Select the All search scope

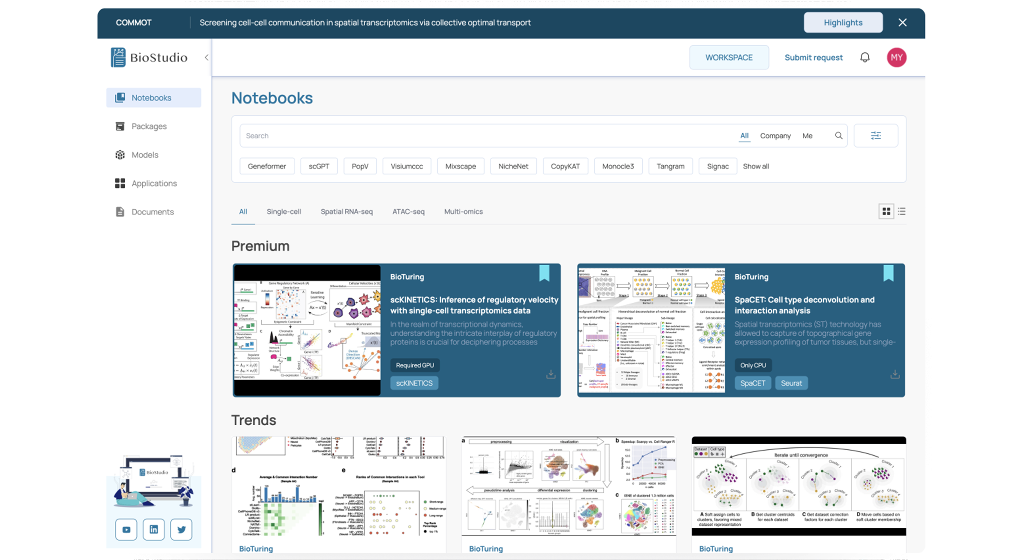tap(744, 136)
